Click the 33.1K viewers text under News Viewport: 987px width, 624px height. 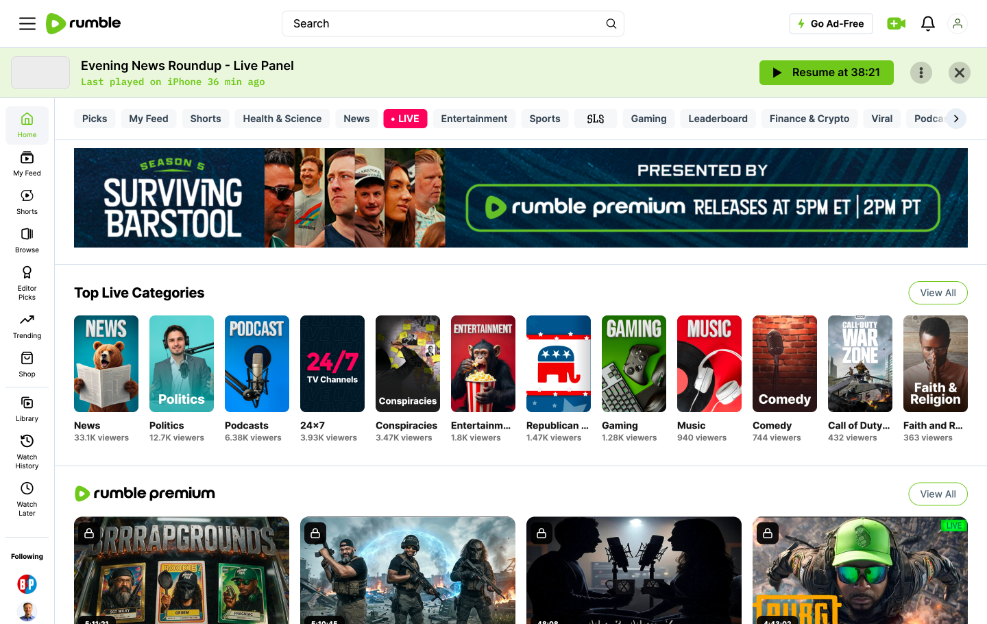[101, 438]
